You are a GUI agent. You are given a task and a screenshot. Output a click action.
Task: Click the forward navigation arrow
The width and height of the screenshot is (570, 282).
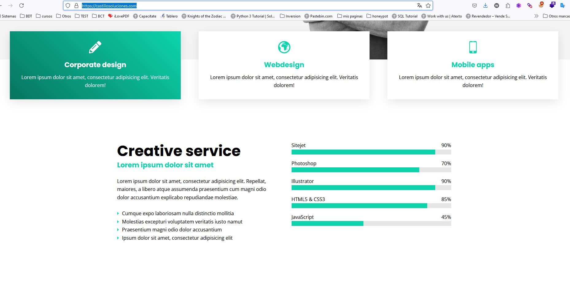click(10, 6)
